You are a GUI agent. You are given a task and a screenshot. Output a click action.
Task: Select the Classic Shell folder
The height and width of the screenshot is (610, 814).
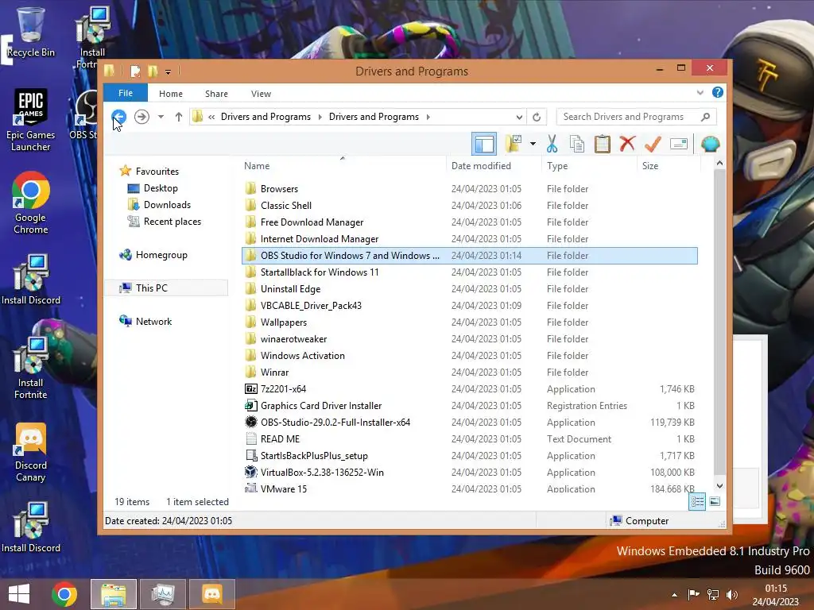469,206
